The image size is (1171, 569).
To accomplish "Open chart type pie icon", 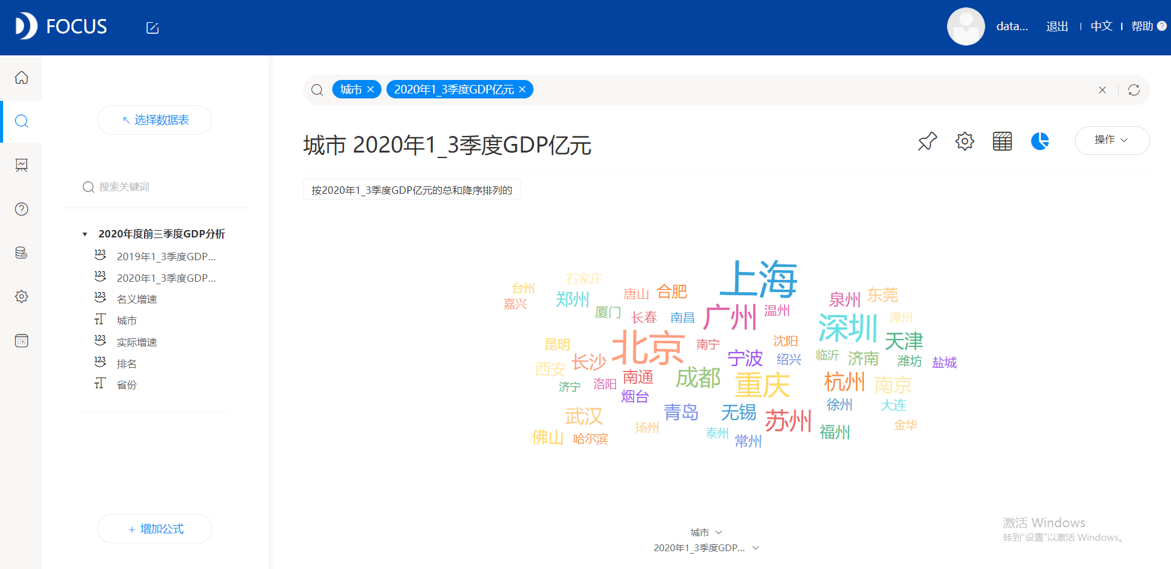I will point(1040,141).
